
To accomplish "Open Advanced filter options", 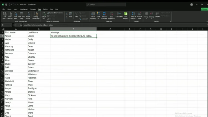I will pos(83,19).
